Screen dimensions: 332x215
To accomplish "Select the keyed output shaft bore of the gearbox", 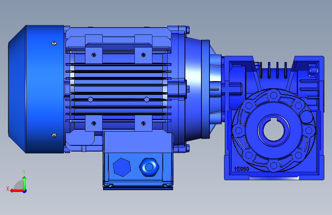I will coord(273,130).
